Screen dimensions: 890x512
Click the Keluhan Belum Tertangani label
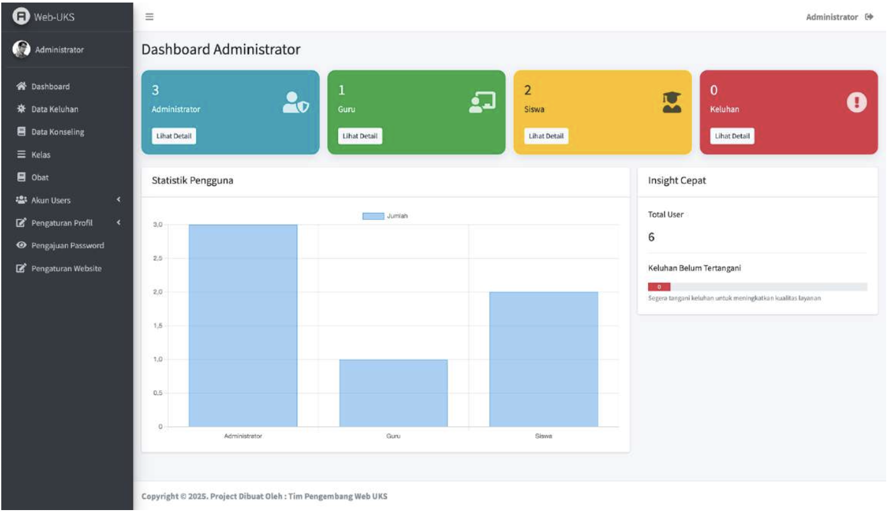coord(695,268)
